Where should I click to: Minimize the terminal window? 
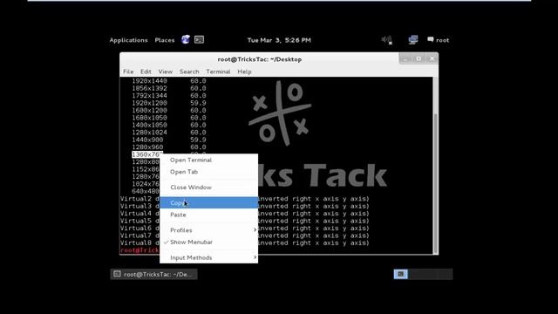(405, 58)
